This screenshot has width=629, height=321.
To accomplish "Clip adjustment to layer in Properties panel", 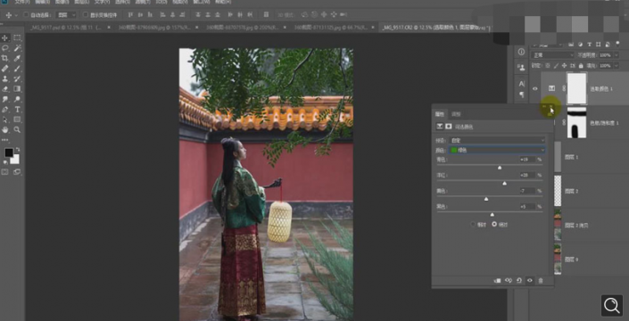I will 498,281.
